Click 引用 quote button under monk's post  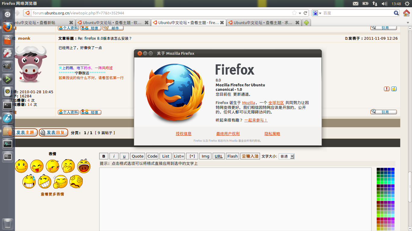[384, 112]
